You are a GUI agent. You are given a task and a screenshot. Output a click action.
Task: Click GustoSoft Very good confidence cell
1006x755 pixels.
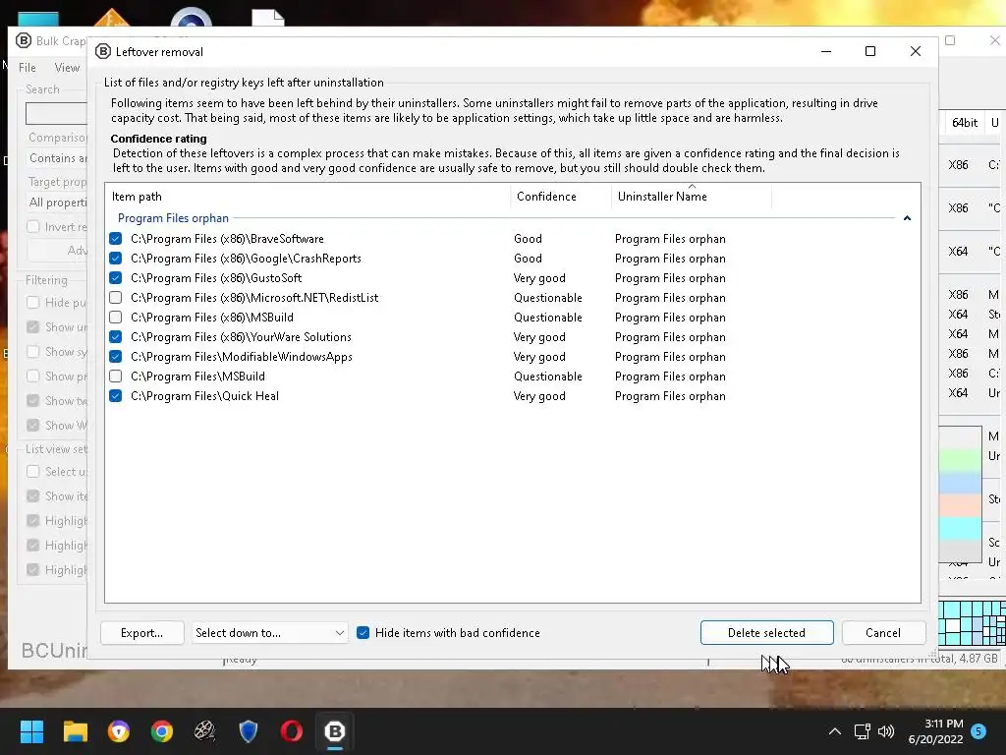coord(539,278)
